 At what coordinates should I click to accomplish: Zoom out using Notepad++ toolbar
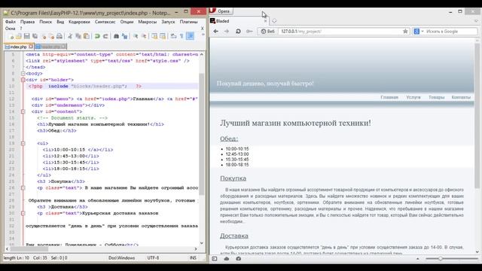coord(144,36)
